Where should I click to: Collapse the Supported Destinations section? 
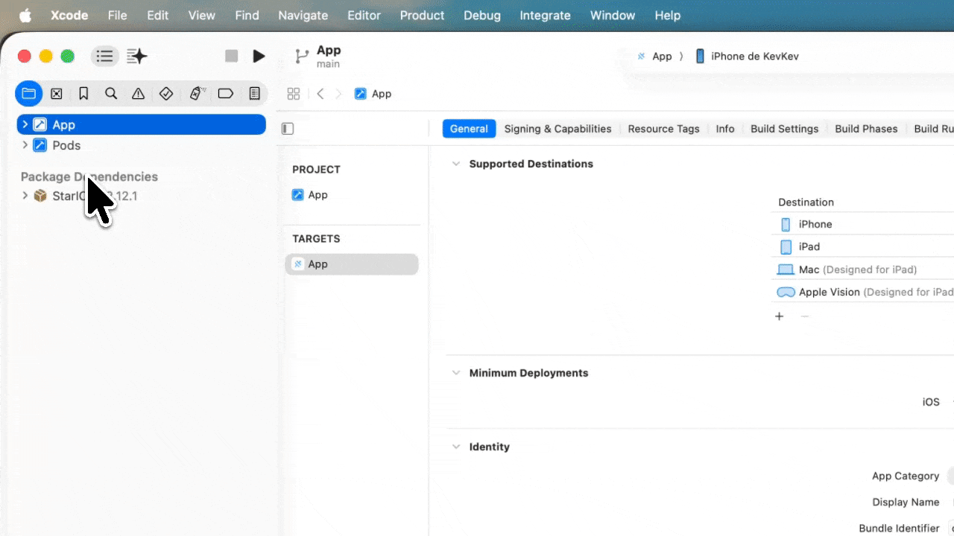click(456, 164)
